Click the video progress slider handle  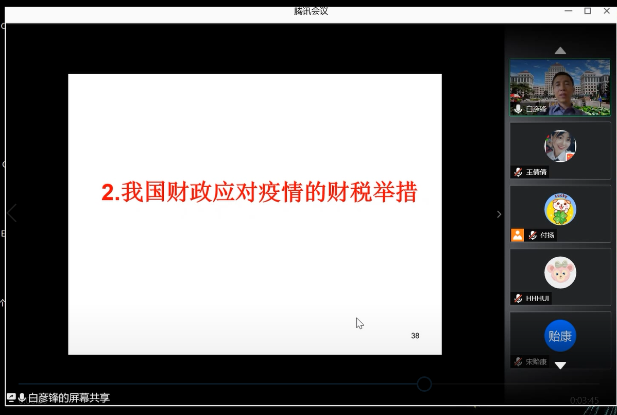[x=424, y=384]
